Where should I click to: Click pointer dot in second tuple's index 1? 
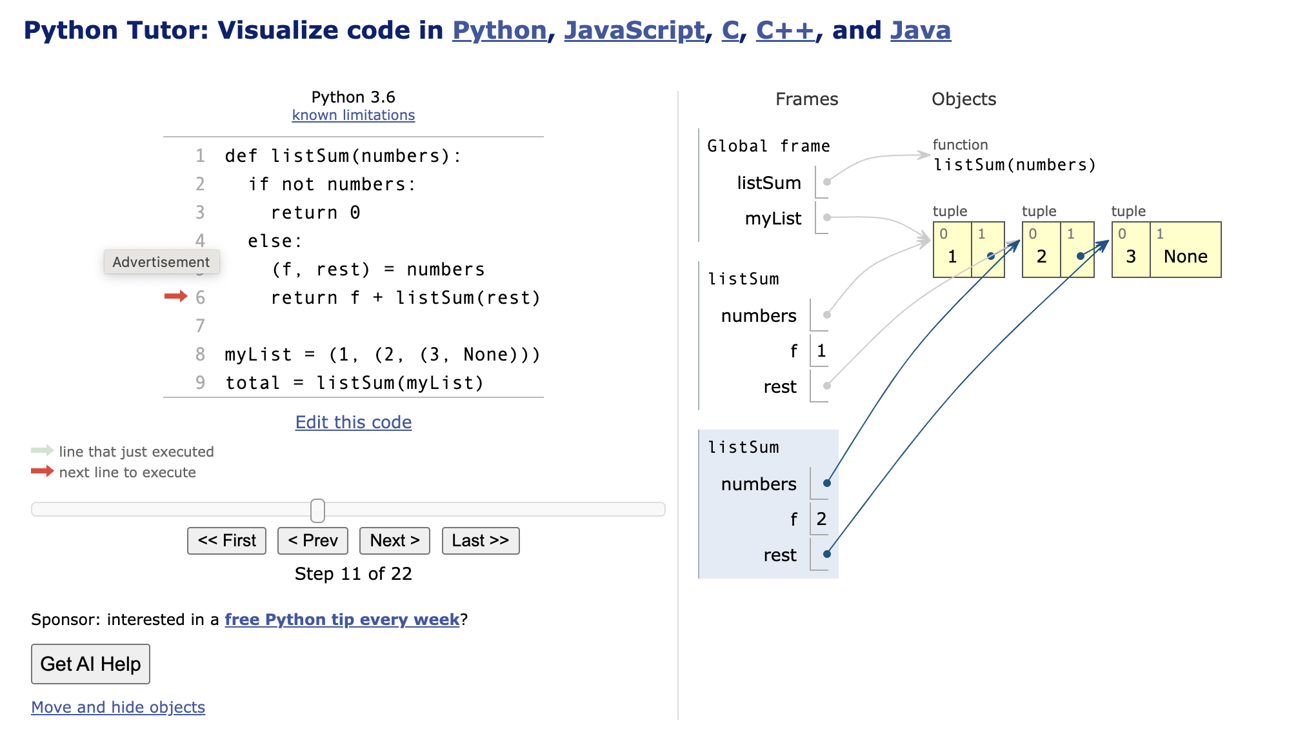tap(1080, 257)
